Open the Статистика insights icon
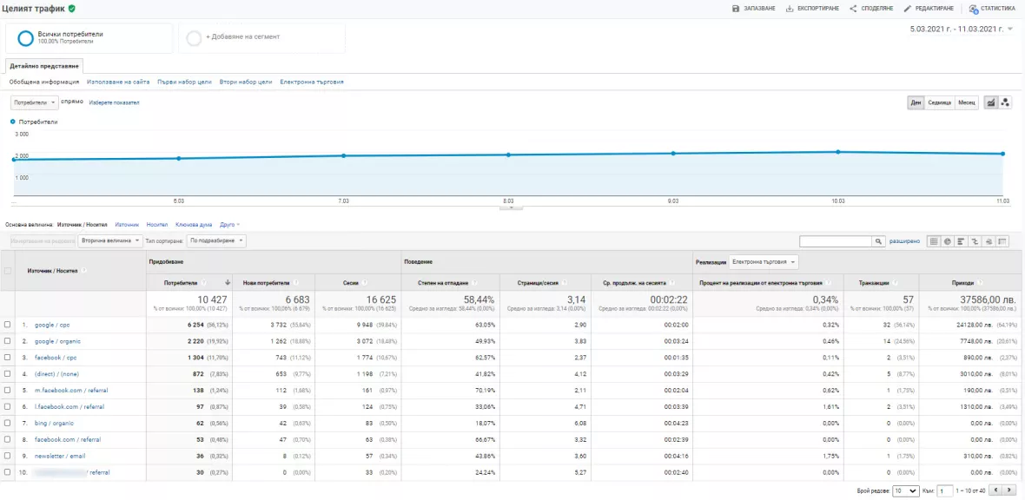This screenshot has width=1025, height=500. pyautogui.click(x=974, y=9)
